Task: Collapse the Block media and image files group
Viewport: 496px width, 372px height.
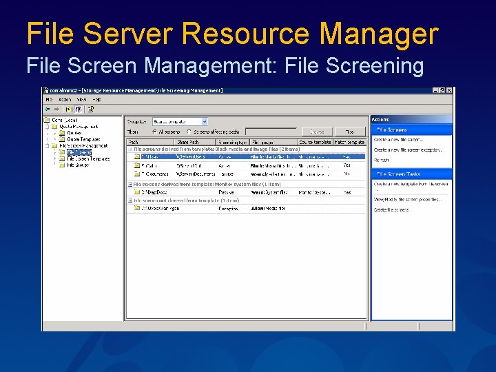Action: click(x=130, y=149)
